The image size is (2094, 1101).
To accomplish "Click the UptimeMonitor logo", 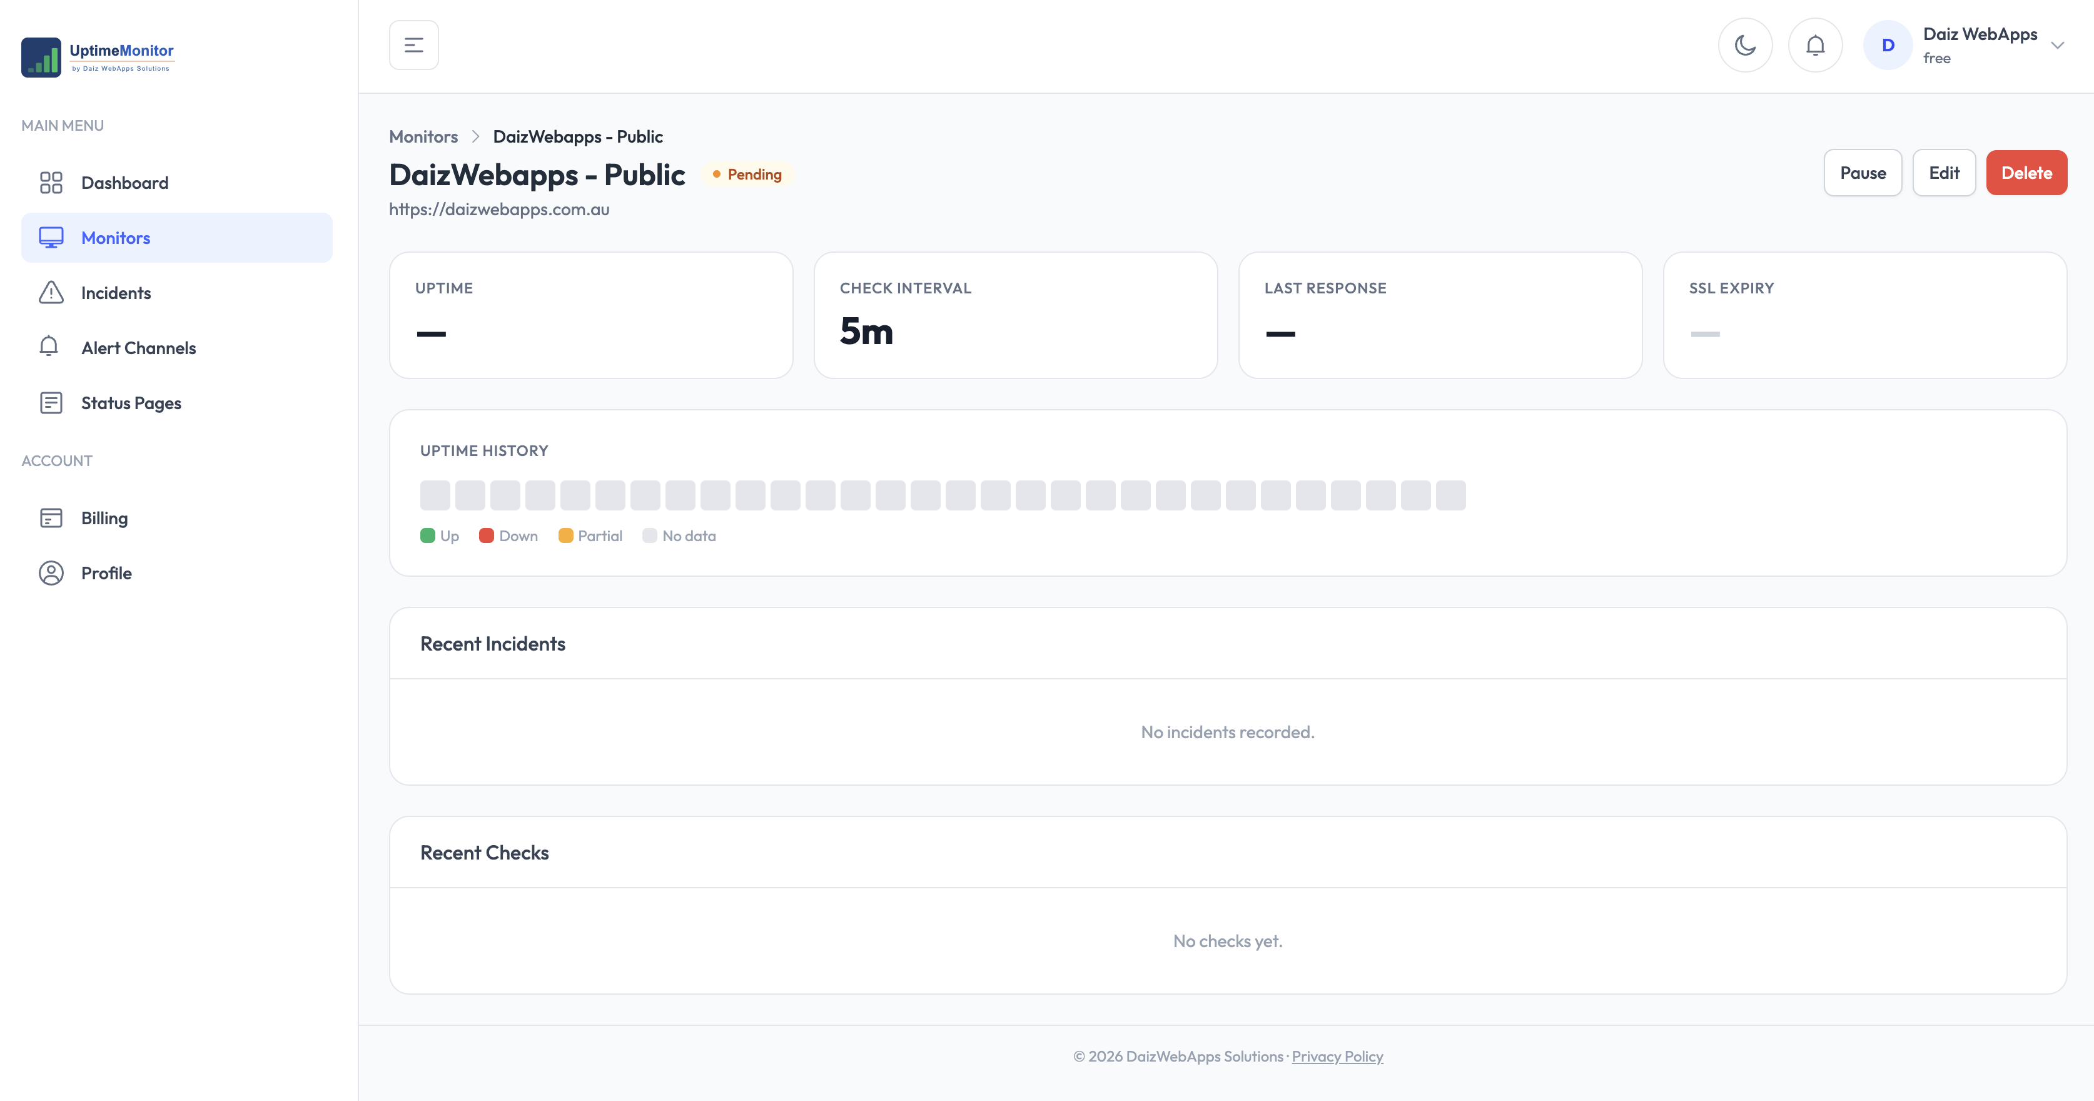I will (x=98, y=57).
